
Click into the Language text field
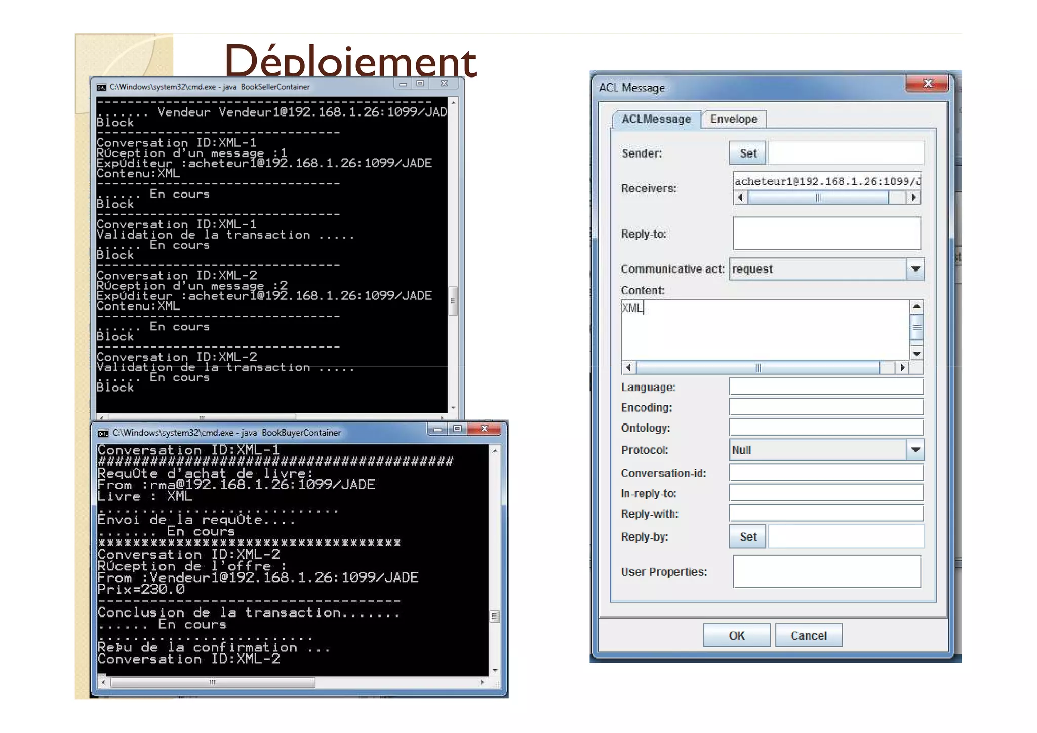coord(826,387)
